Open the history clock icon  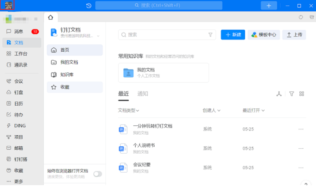click(x=89, y=6)
